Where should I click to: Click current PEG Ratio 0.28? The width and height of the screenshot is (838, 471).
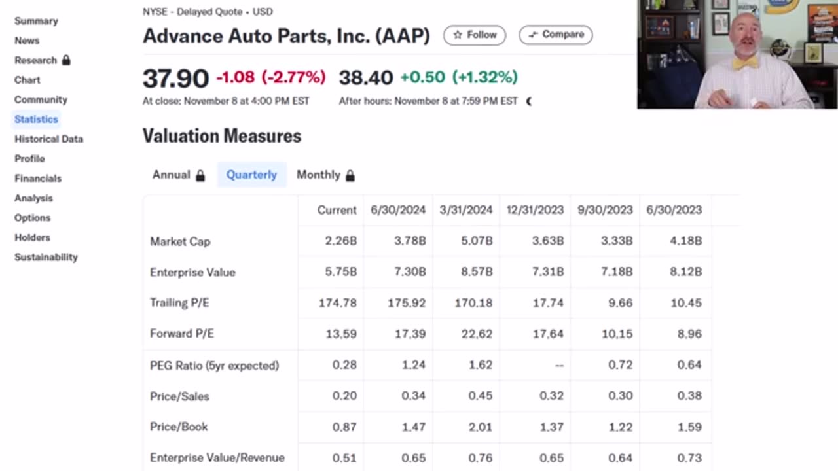point(344,364)
